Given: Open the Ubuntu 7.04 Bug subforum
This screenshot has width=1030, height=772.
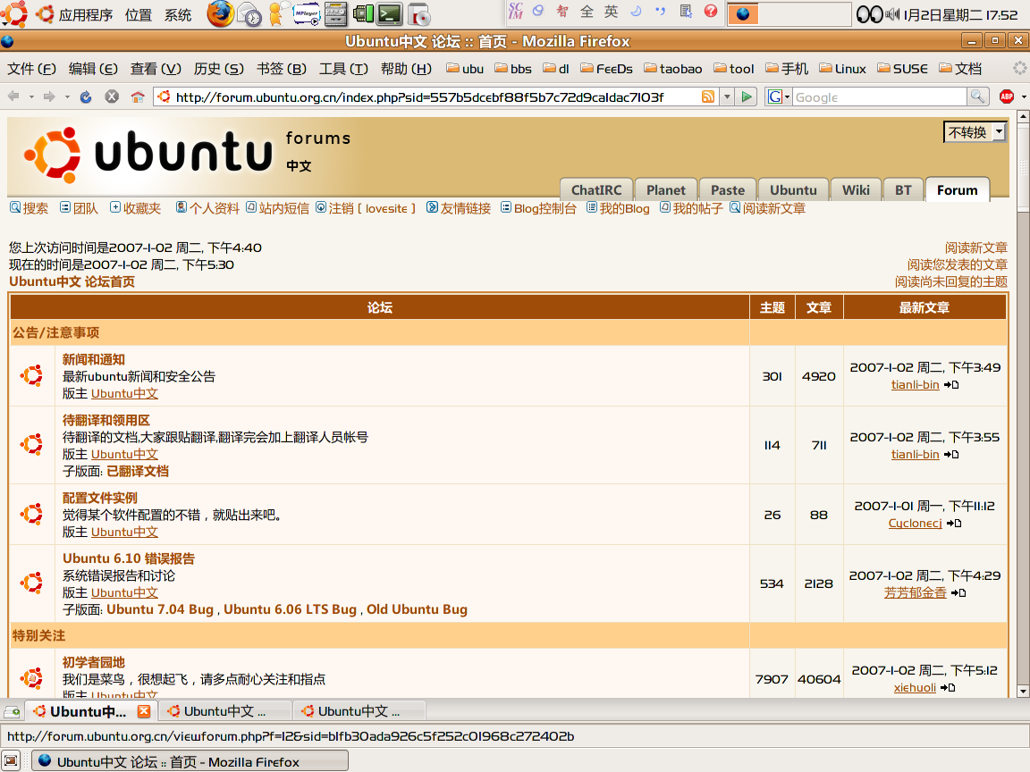Looking at the screenshot, I should point(160,609).
